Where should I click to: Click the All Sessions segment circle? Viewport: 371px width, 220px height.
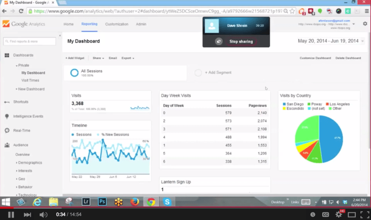(x=74, y=73)
